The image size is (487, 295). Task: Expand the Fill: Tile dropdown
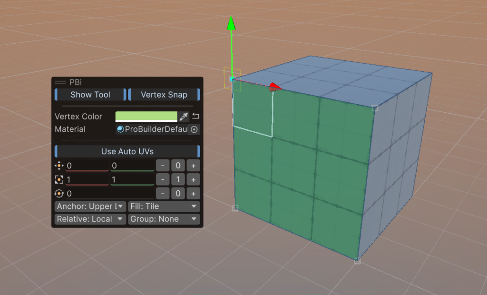point(164,206)
